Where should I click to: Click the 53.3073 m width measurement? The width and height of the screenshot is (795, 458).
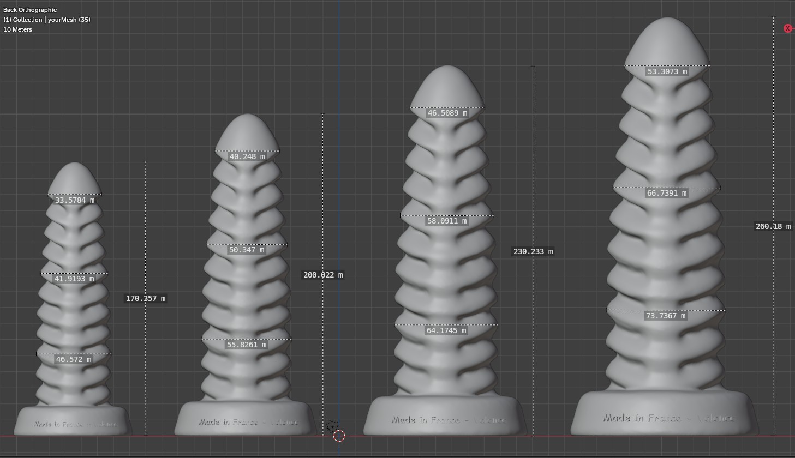pos(667,71)
